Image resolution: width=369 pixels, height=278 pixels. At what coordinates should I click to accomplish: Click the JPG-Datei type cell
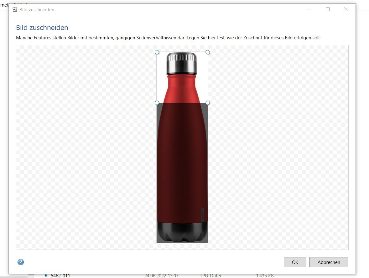(x=210, y=276)
